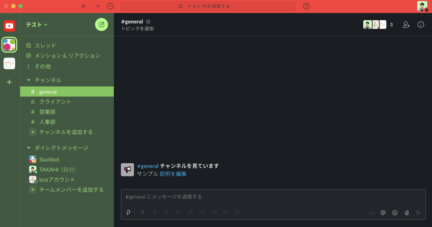
Task: Star the #general channel
Action: point(148,22)
